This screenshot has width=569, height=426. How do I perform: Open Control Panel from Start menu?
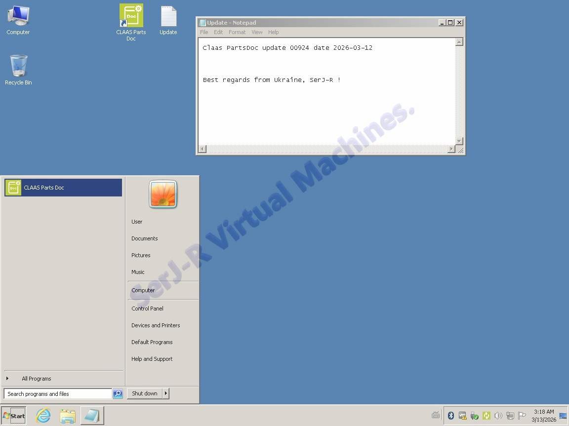147,309
